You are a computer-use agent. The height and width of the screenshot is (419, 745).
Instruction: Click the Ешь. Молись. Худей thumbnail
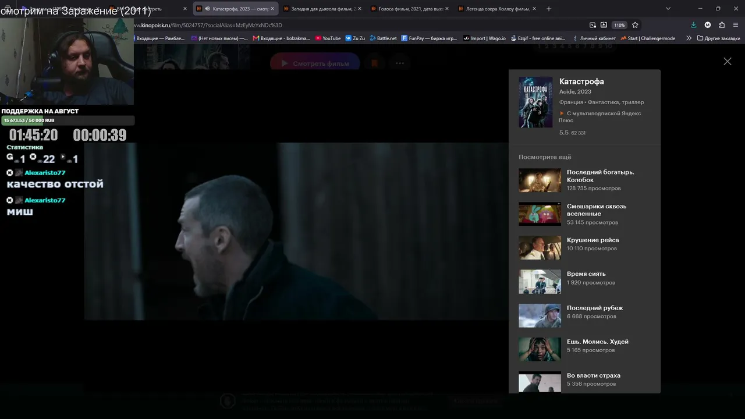click(540, 349)
